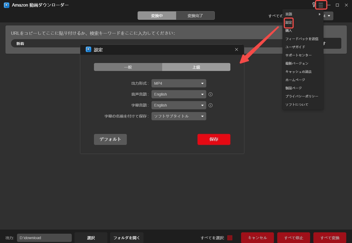Click the 選択 output folder button
This screenshot has width=352, height=243.
tap(91, 238)
